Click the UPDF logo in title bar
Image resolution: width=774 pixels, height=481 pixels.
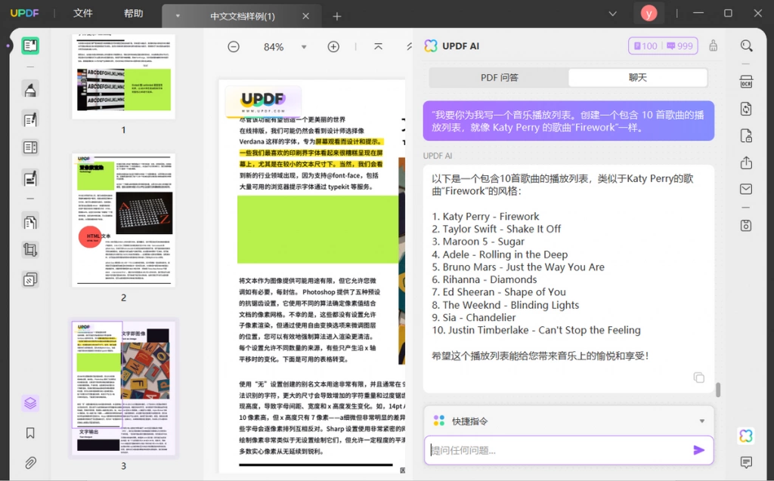[x=25, y=14]
